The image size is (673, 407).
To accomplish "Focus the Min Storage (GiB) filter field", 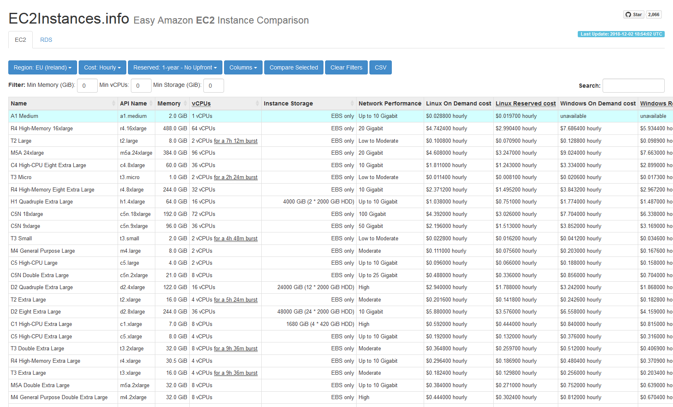I will (x=214, y=86).
